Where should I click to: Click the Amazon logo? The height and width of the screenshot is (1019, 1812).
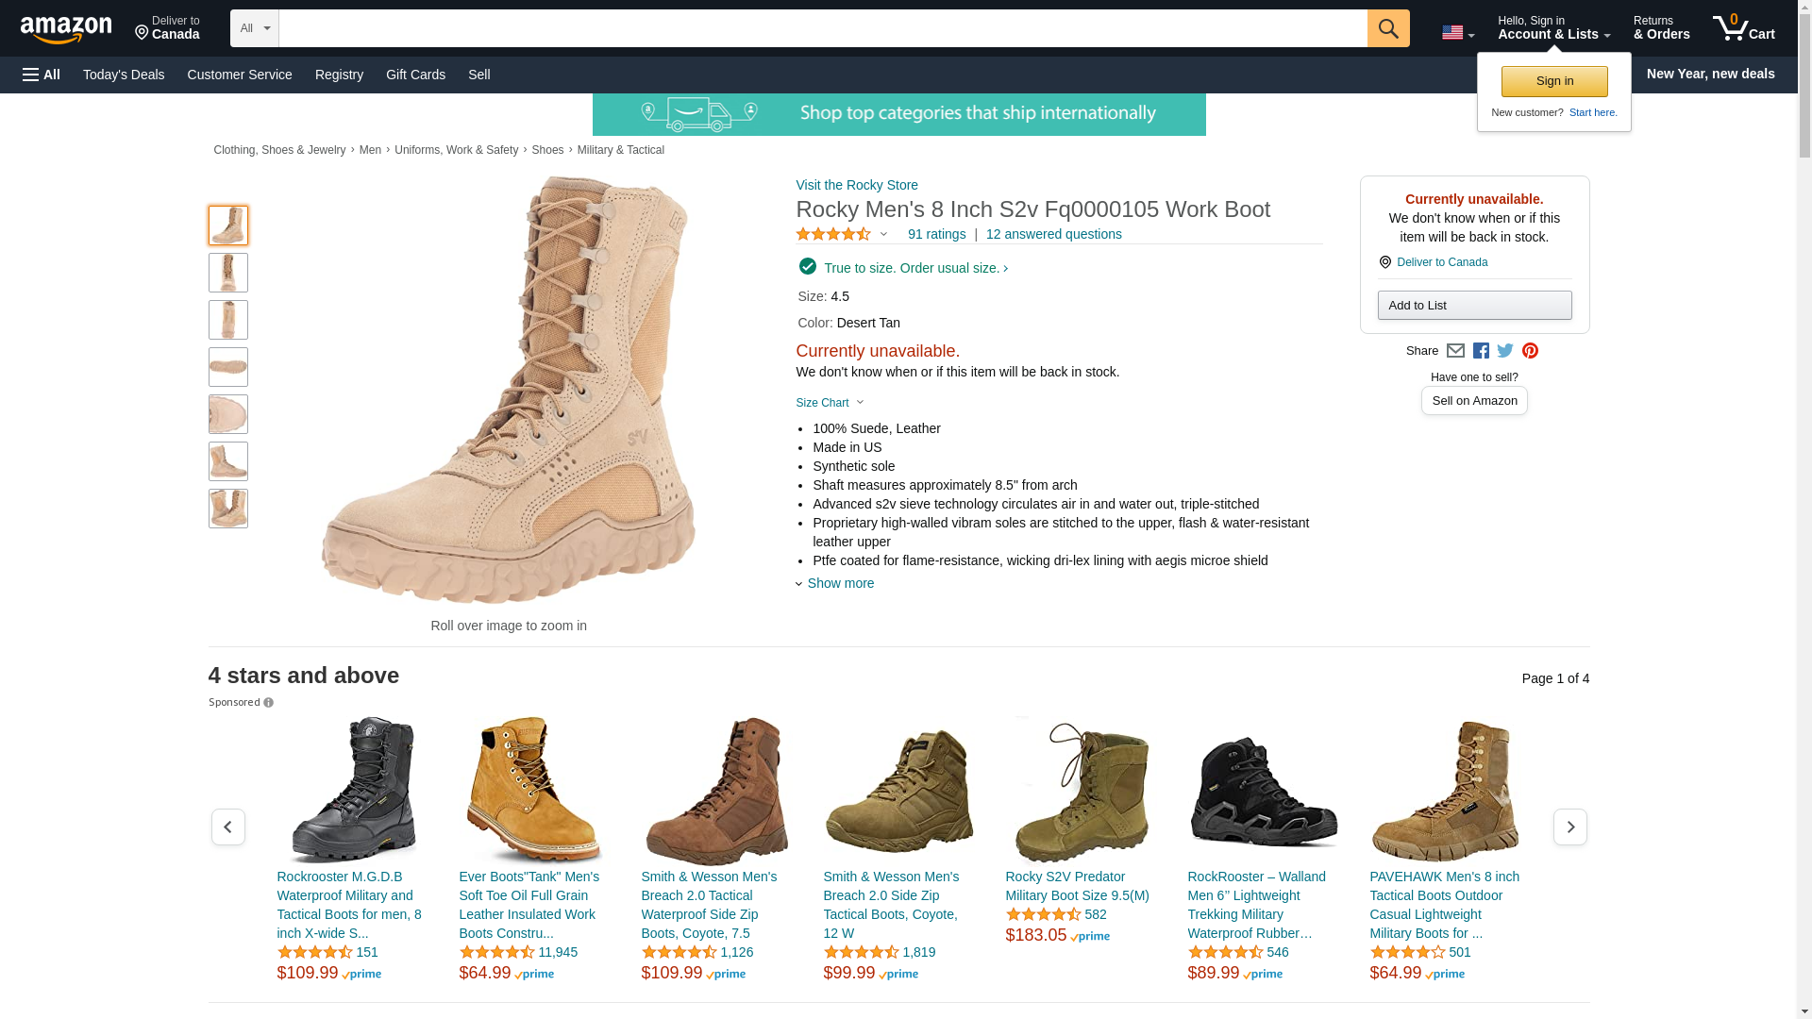pos(66,29)
